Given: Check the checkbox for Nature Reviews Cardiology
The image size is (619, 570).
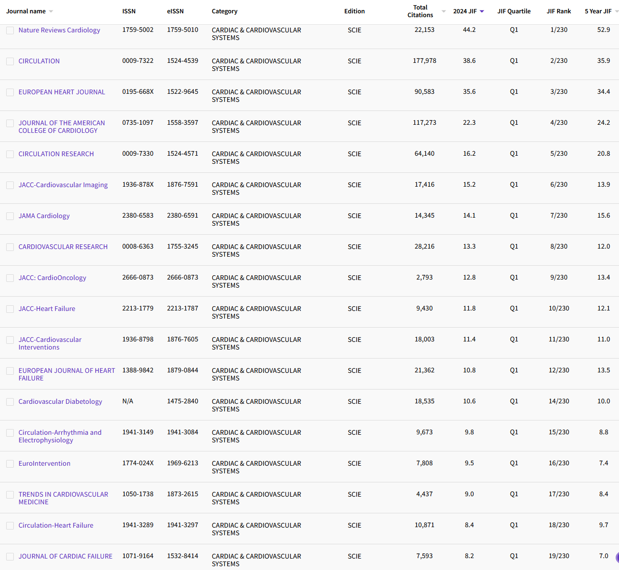Looking at the screenshot, I should point(10,30).
